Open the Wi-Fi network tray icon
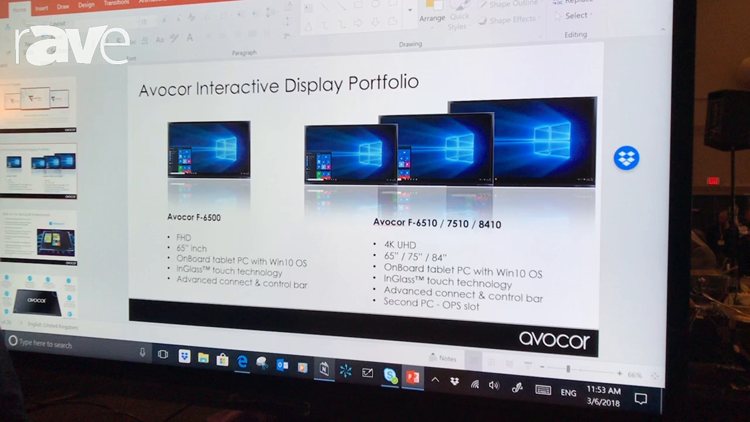 click(475, 384)
